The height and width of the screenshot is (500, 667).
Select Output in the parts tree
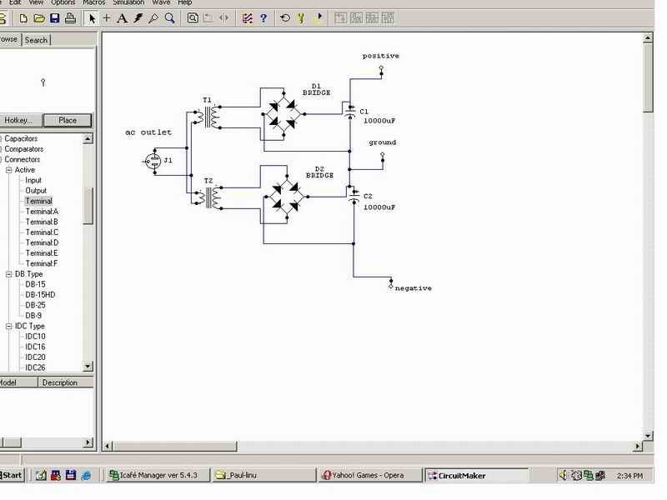36,191
